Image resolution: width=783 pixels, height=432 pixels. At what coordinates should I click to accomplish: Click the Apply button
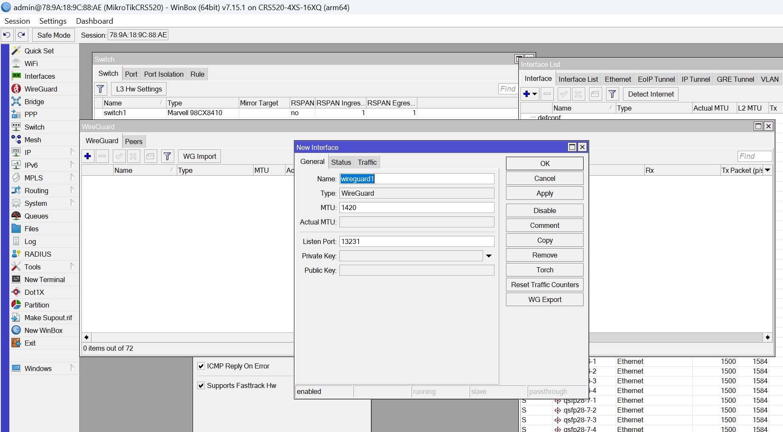544,194
